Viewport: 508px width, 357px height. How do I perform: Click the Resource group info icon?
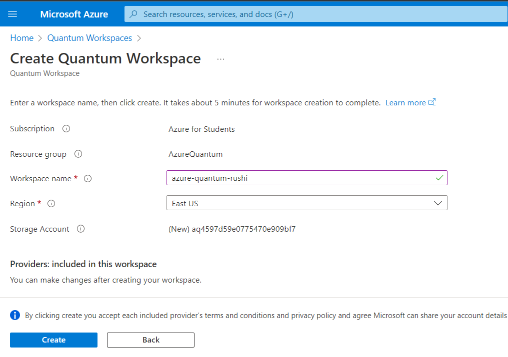(78, 154)
